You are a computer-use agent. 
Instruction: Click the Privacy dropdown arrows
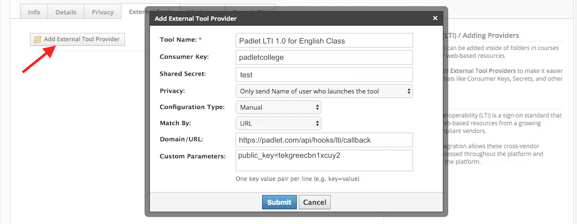point(409,91)
